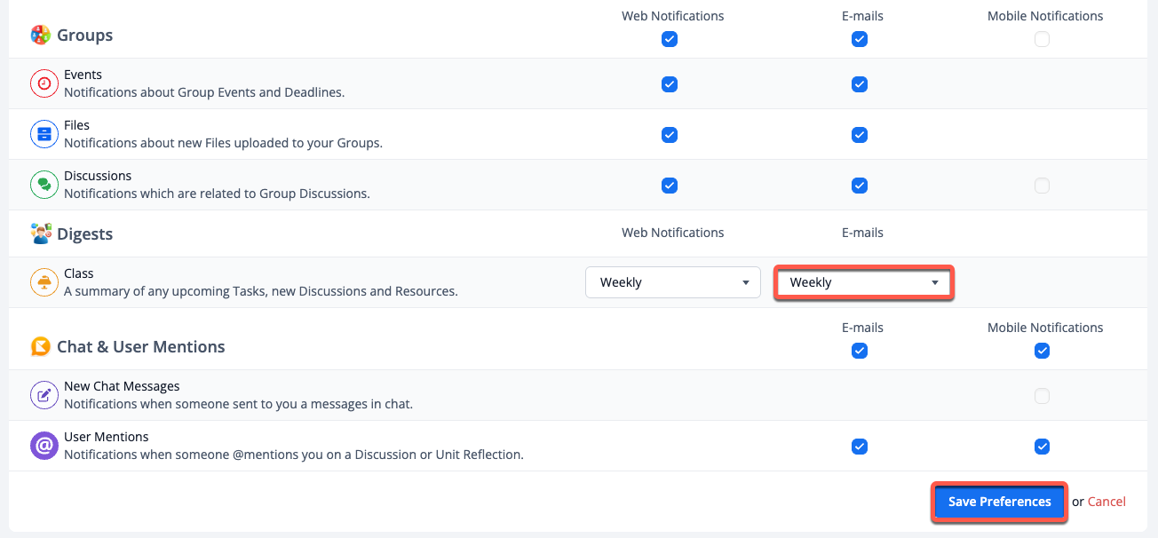Open Class digest web notifications Weekly dropdown
This screenshot has width=1158, height=538.
tap(673, 282)
